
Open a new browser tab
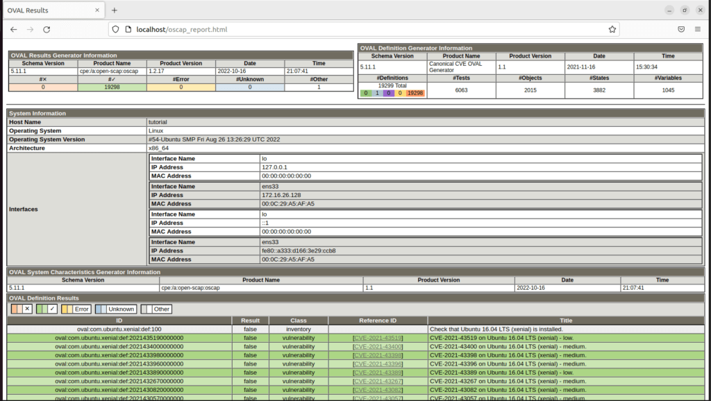click(x=115, y=10)
